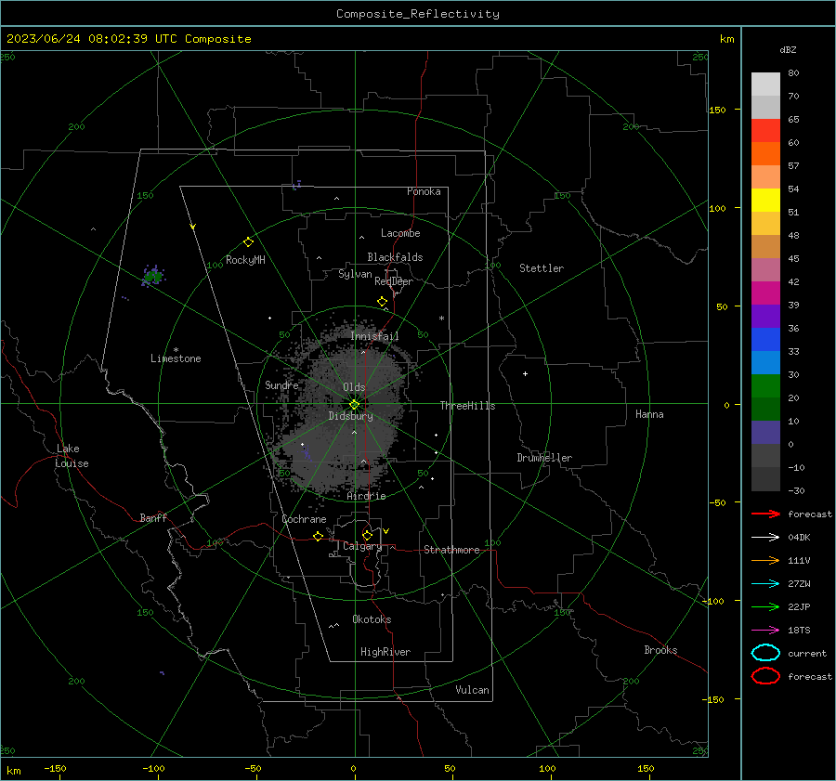Click the yellow radar site marker at Didsbury

pyautogui.click(x=355, y=404)
